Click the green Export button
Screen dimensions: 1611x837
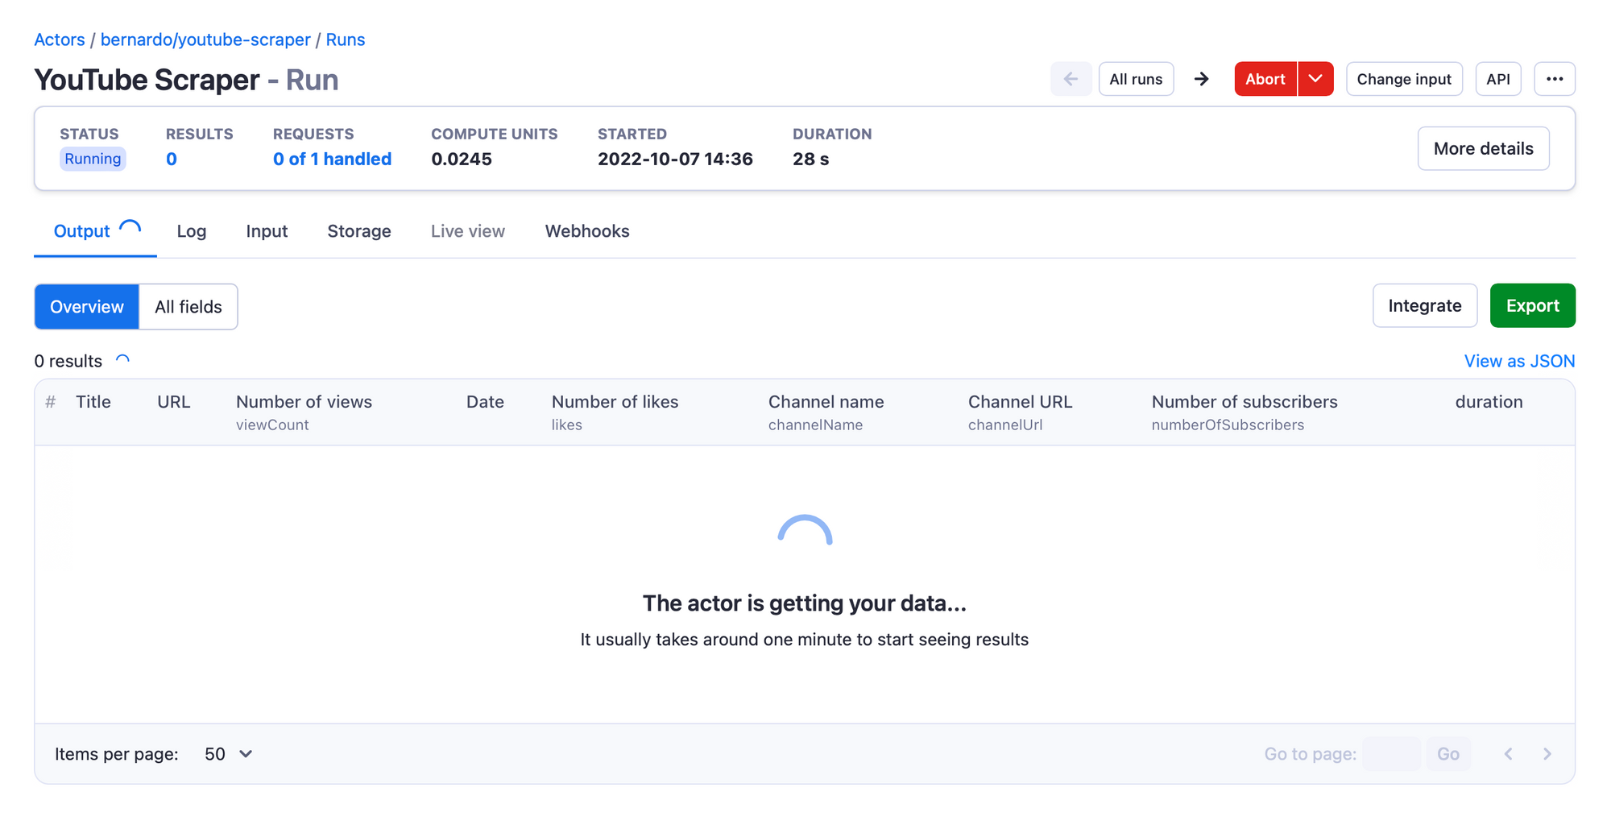pos(1532,305)
